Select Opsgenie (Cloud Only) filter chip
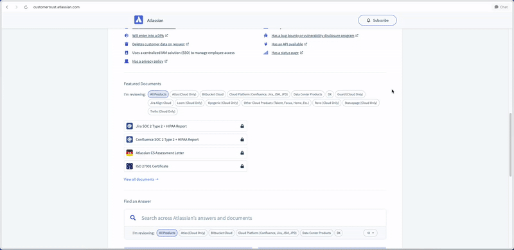 pyautogui.click(x=222, y=103)
